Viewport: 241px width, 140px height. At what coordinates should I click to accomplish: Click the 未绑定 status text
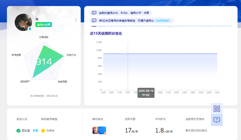pos(50,131)
